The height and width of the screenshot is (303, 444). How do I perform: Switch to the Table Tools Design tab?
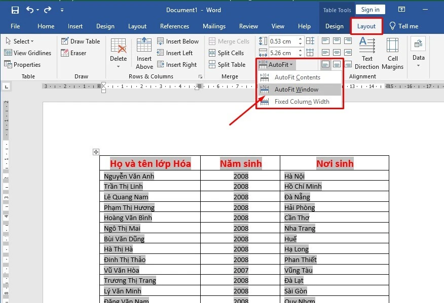tap(335, 26)
